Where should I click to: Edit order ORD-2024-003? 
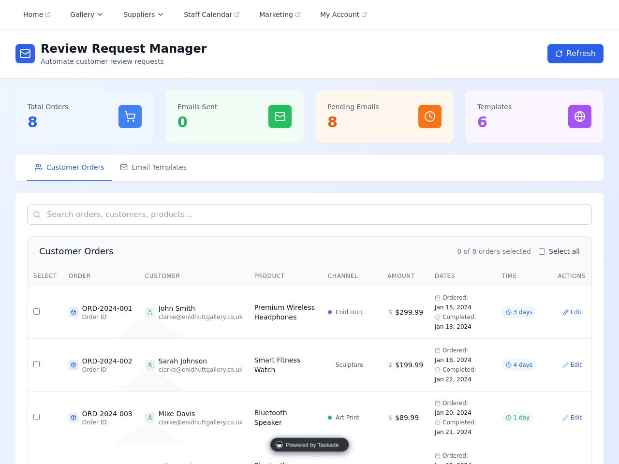[x=572, y=418]
